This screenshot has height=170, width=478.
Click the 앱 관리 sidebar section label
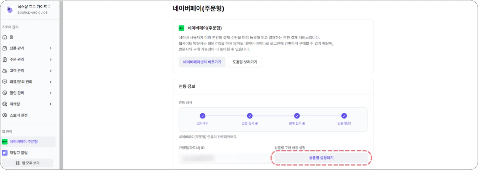pos(7,131)
